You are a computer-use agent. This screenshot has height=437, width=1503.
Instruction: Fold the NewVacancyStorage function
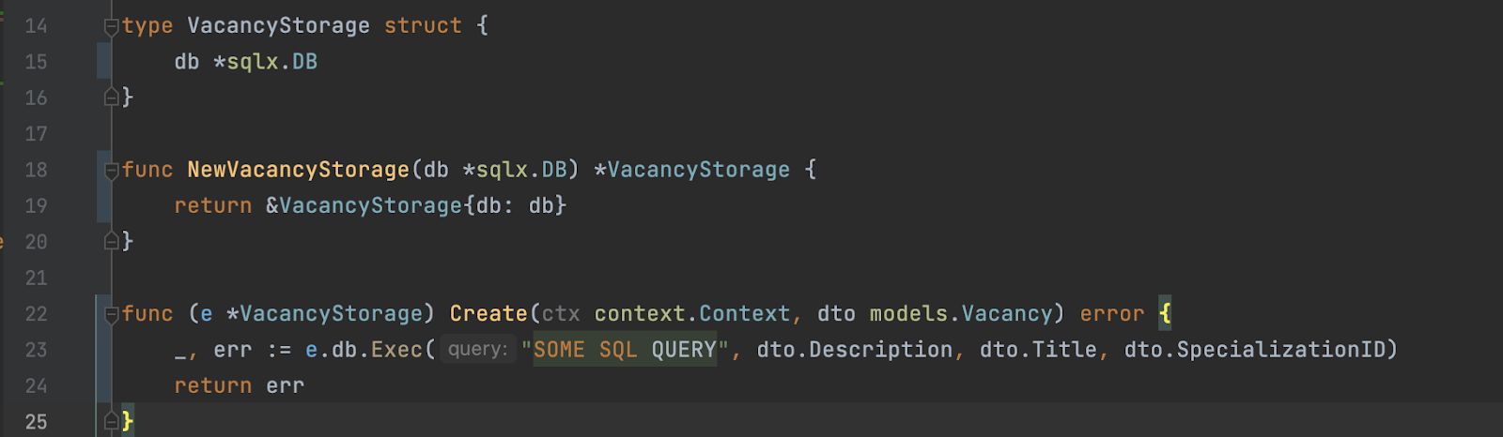[111, 170]
